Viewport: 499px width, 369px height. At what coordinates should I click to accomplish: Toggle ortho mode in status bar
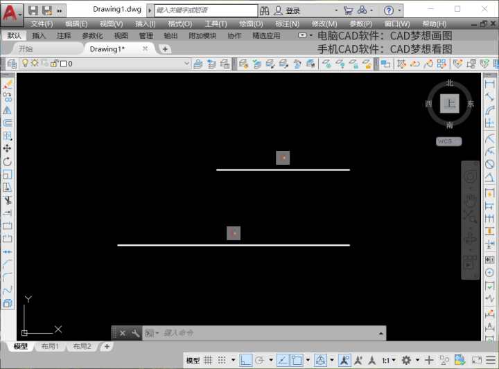245,360
